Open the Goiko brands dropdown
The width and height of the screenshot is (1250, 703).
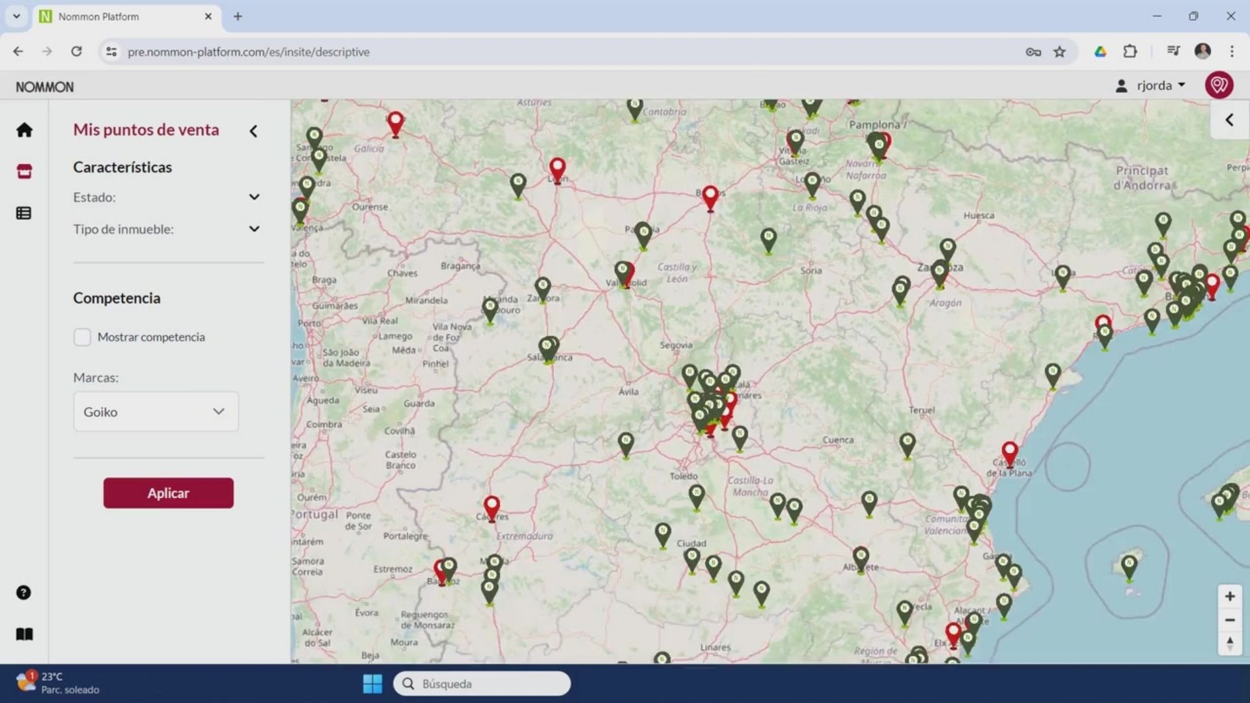156,411
